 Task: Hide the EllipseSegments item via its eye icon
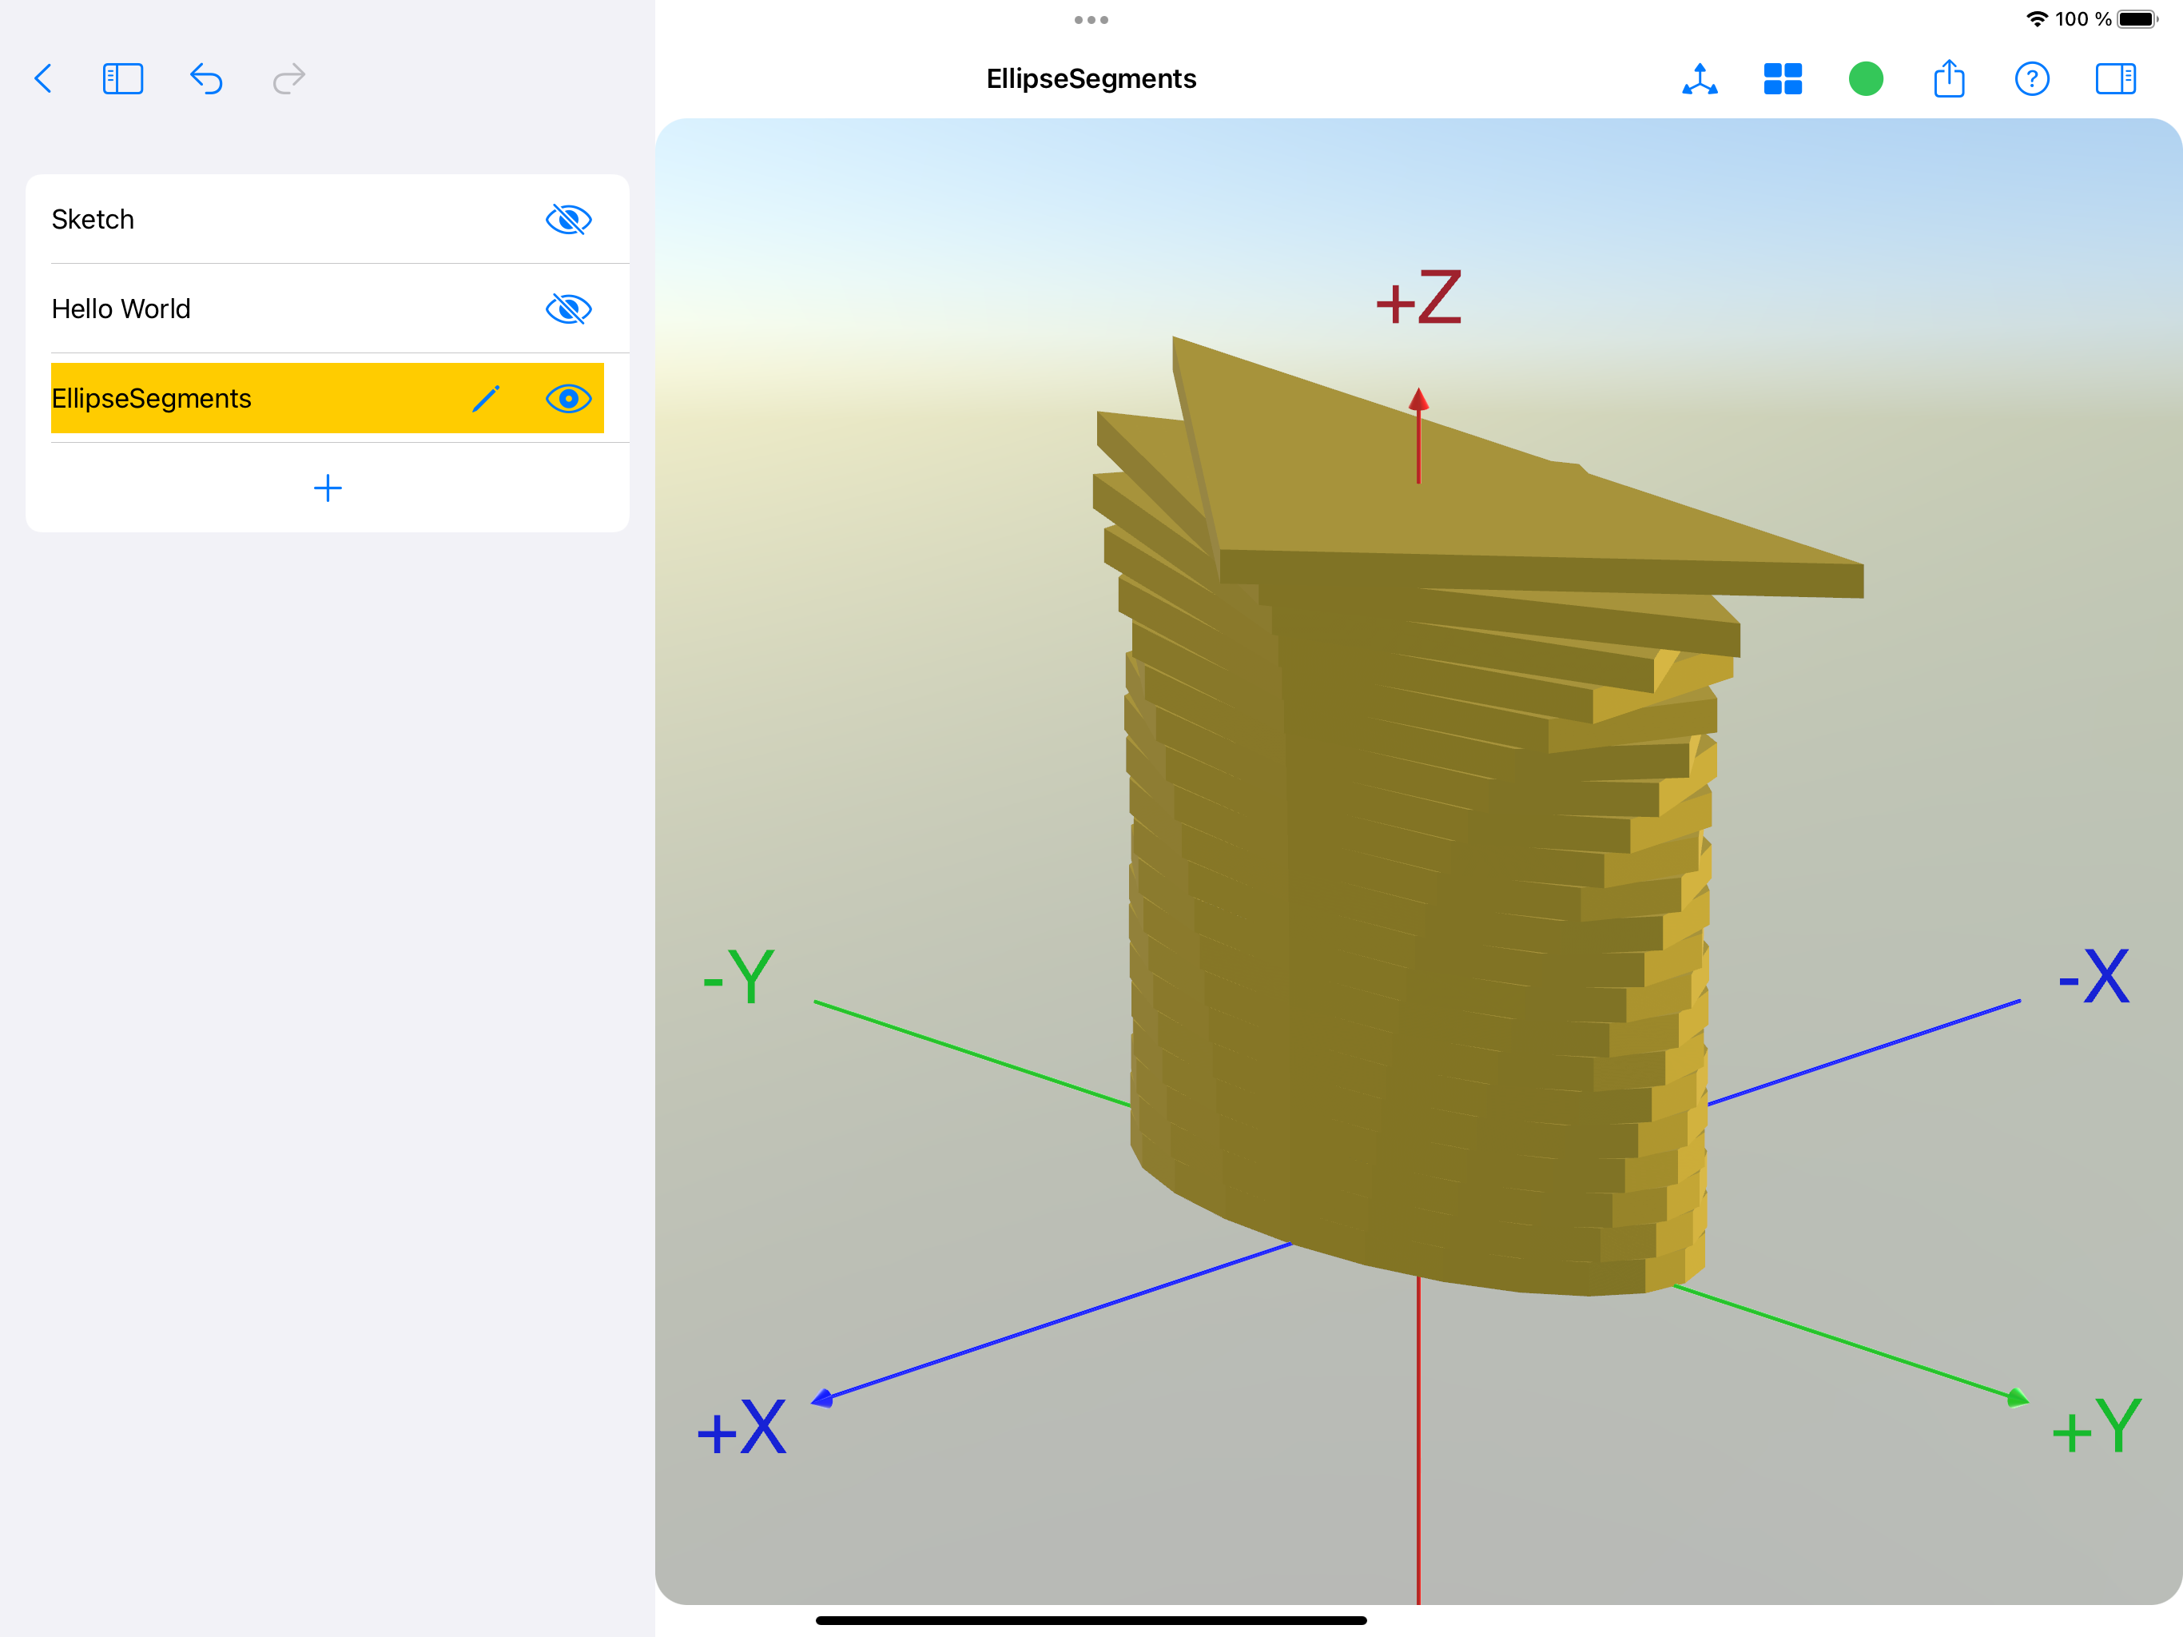pyautogui.click(x=568, y=398)
